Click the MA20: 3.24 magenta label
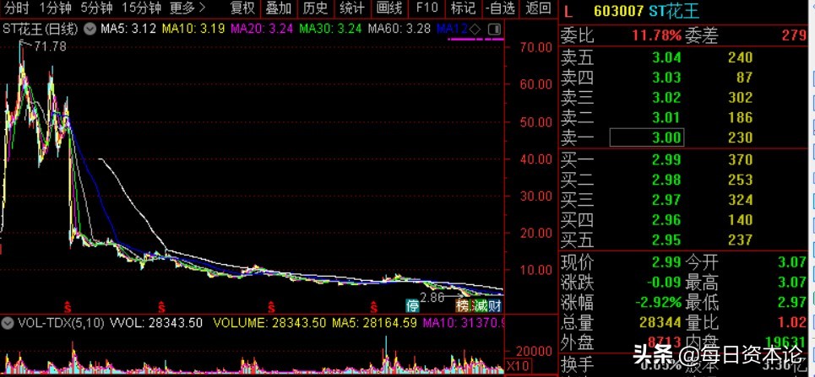Screen dimensions: 815x377 pyautogui.click(x=262, y=29)
